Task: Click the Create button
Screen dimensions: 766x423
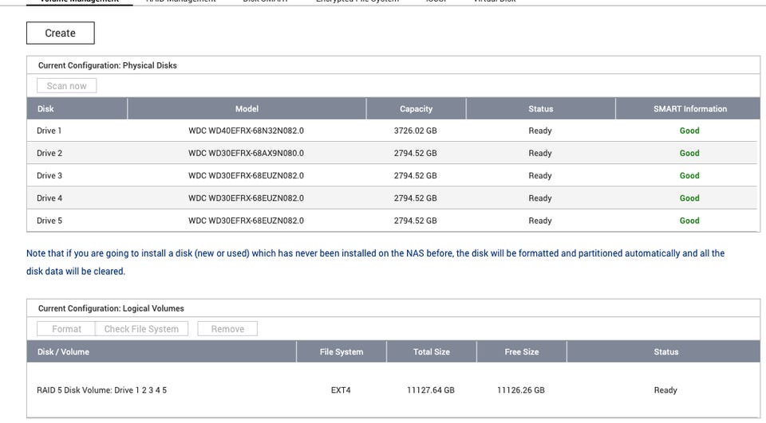Action: (61, 33)
